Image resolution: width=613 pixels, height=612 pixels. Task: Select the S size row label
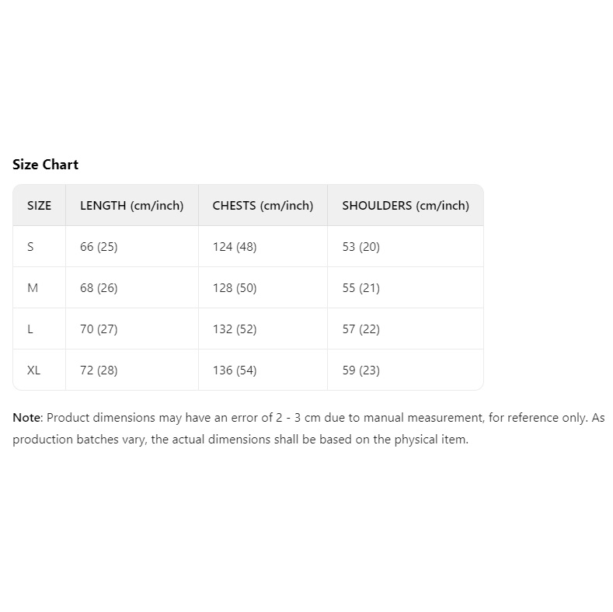point(31,247)
